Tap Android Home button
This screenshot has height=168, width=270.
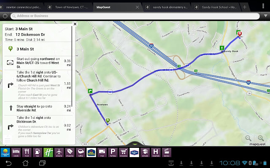pyautogui.click(x=25, y=163)
